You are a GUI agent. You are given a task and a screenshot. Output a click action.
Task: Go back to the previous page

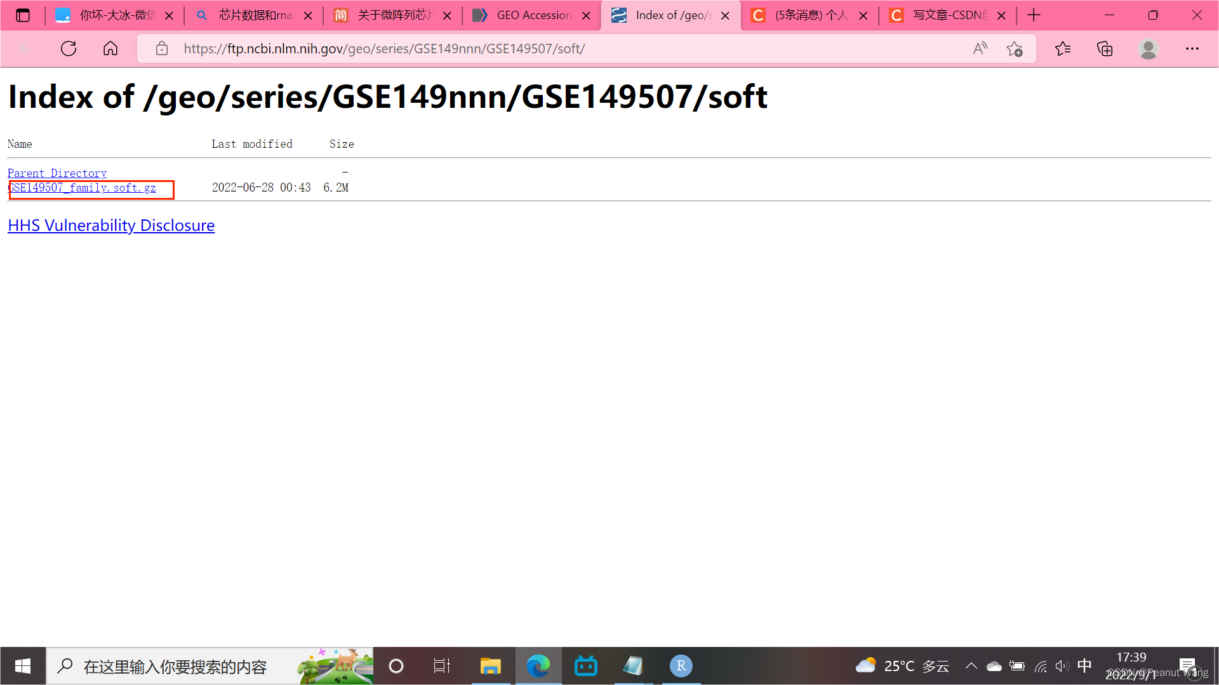25,48
